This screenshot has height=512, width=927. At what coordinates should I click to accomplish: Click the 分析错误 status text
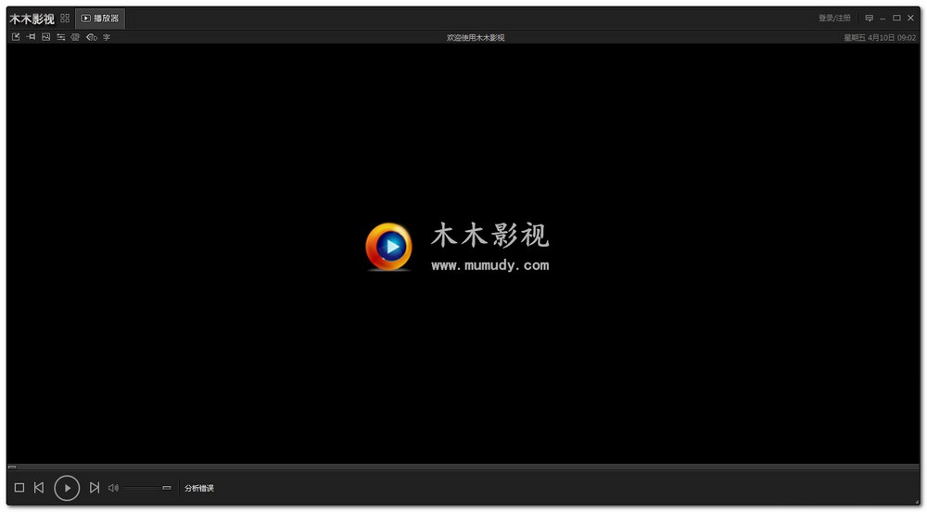(199, 488)
